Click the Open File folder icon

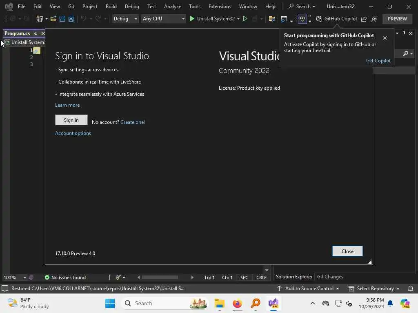[x=53, y=19]
